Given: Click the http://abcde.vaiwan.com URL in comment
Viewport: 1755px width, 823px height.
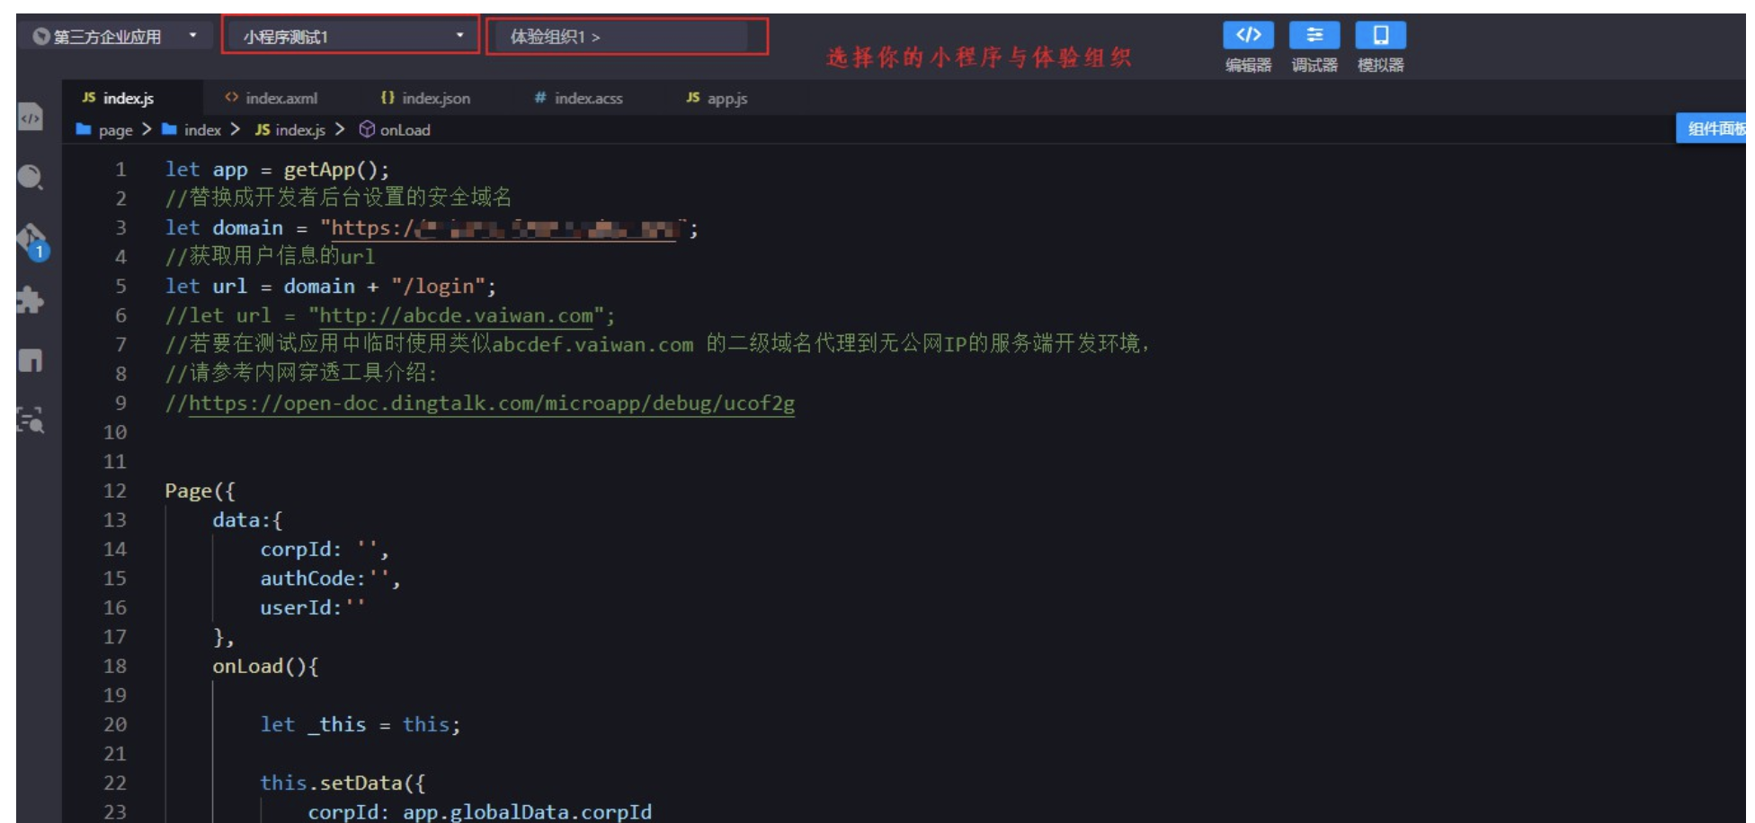Looking at the screenshot, I should (x=457, y=315).
